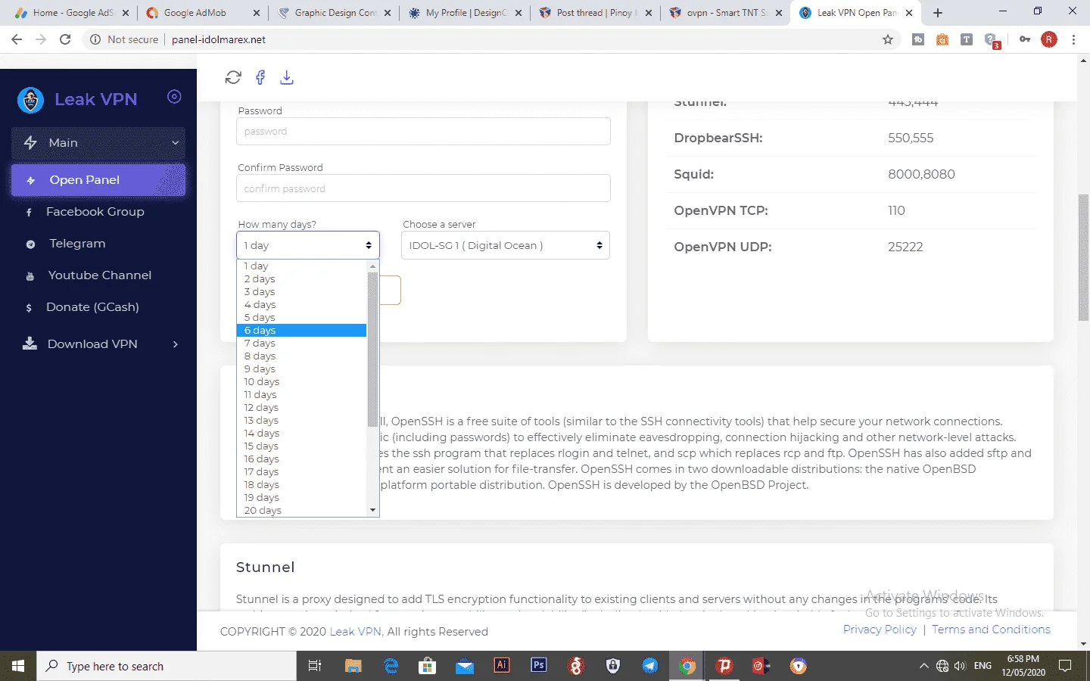This screenshot has width=1090, height=681.
Task: Click the extension icon with badge 3
Action: pos(992,40)
